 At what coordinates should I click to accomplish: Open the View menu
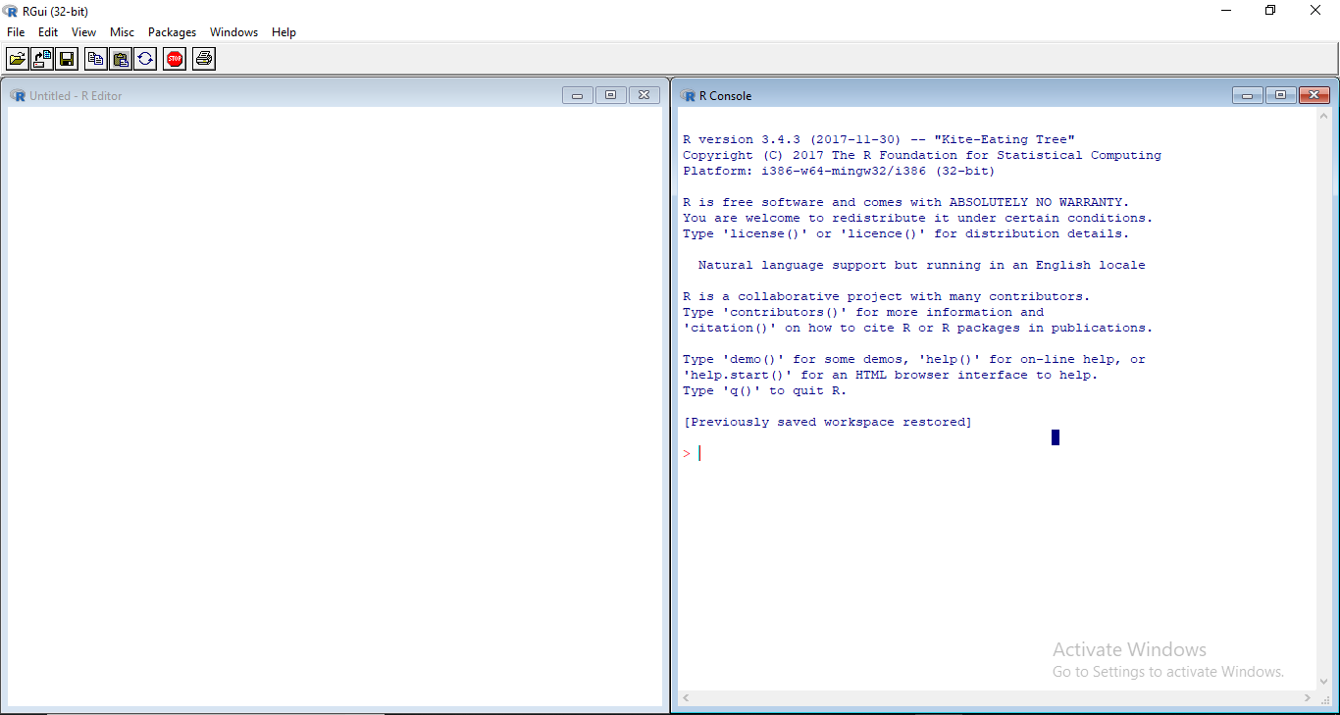pos(84,32)
